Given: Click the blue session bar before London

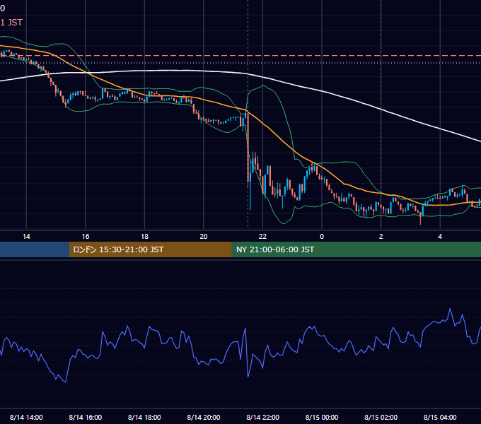Looking at the screenshot, I should [35, 249].
